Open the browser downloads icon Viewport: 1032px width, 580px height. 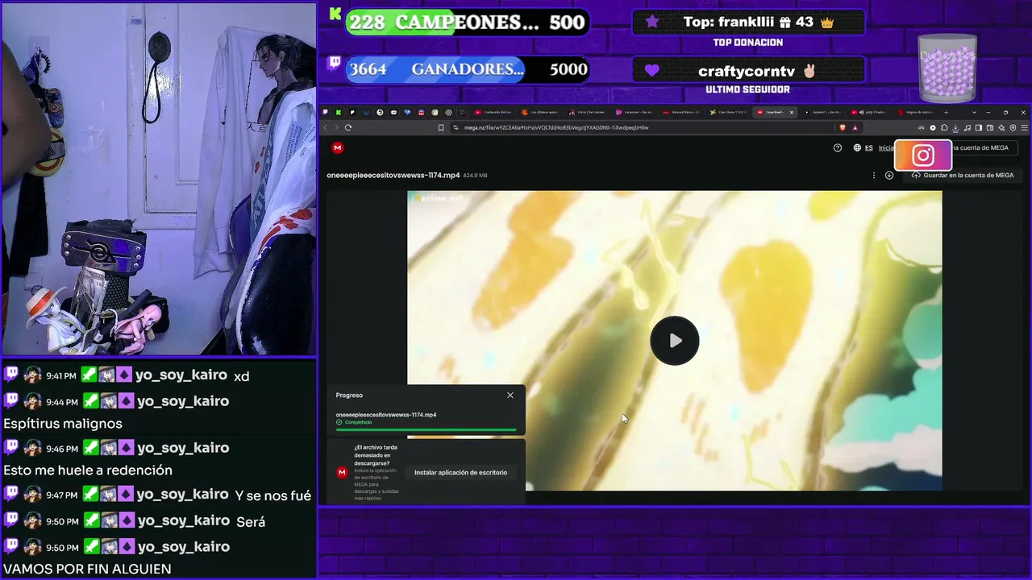click(x=955, y=127)
